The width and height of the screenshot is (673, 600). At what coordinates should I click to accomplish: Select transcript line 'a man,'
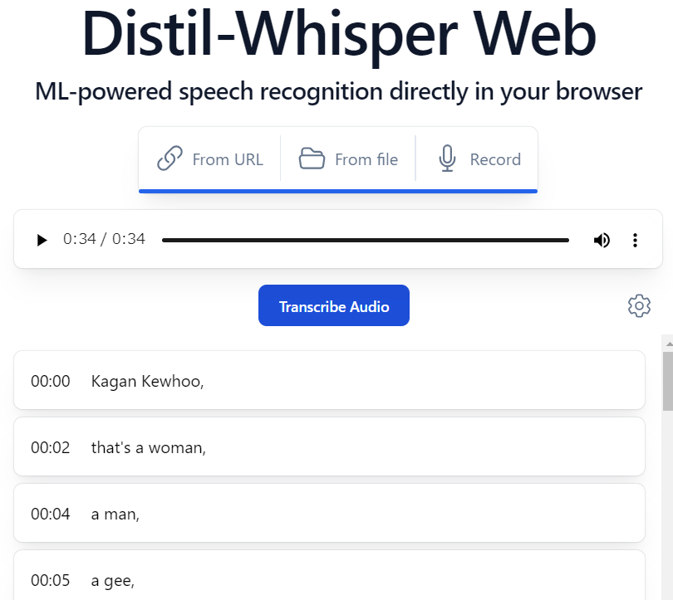click(329, 513)
